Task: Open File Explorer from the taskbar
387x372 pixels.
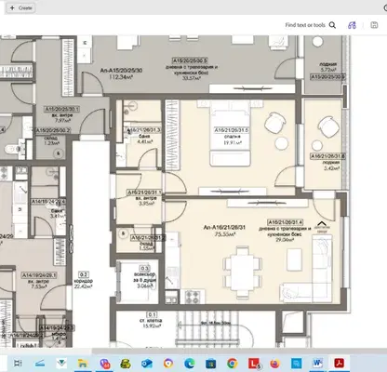Action: pyautogui.click(x=83, y=363)
